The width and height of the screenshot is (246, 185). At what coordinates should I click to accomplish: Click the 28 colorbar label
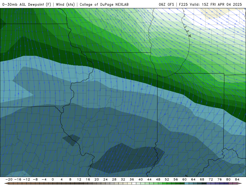click(114, 179)
